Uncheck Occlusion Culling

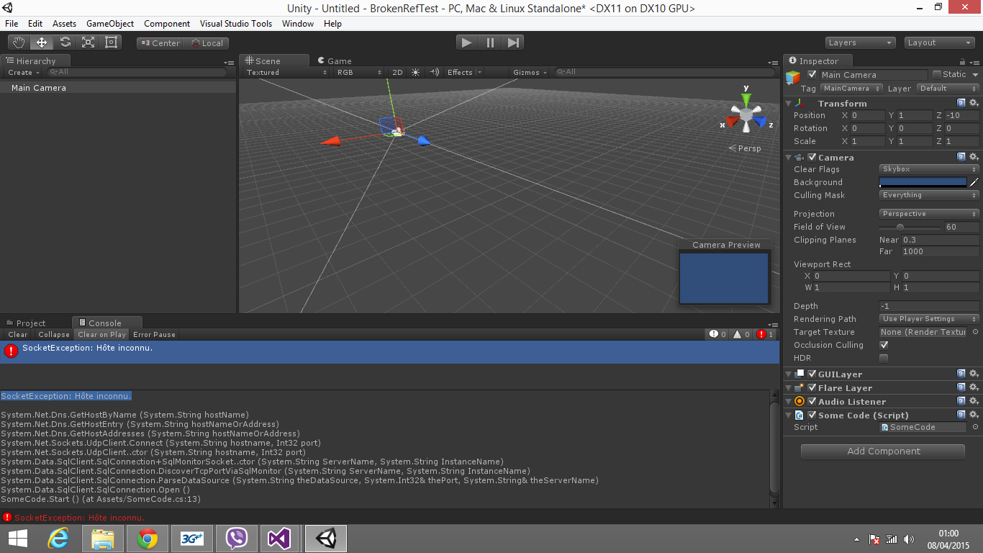click(884, 345)
